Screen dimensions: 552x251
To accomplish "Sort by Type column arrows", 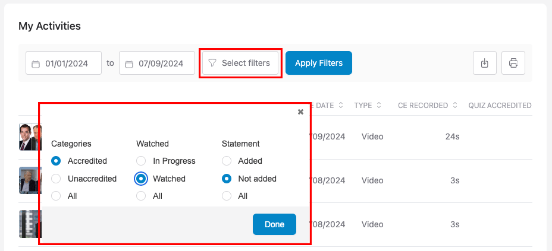I will [378, 106].
